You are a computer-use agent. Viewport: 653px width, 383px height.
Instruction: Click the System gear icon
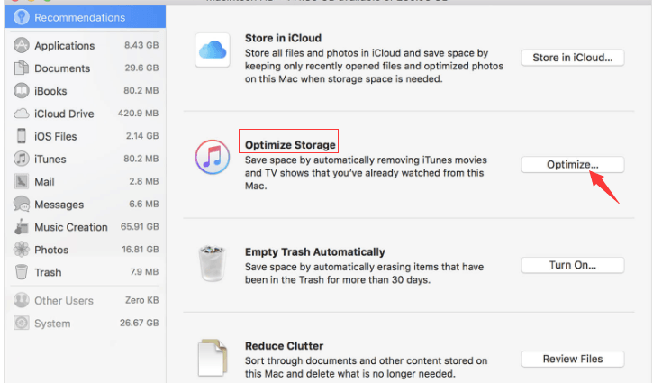tap(22, 323)
